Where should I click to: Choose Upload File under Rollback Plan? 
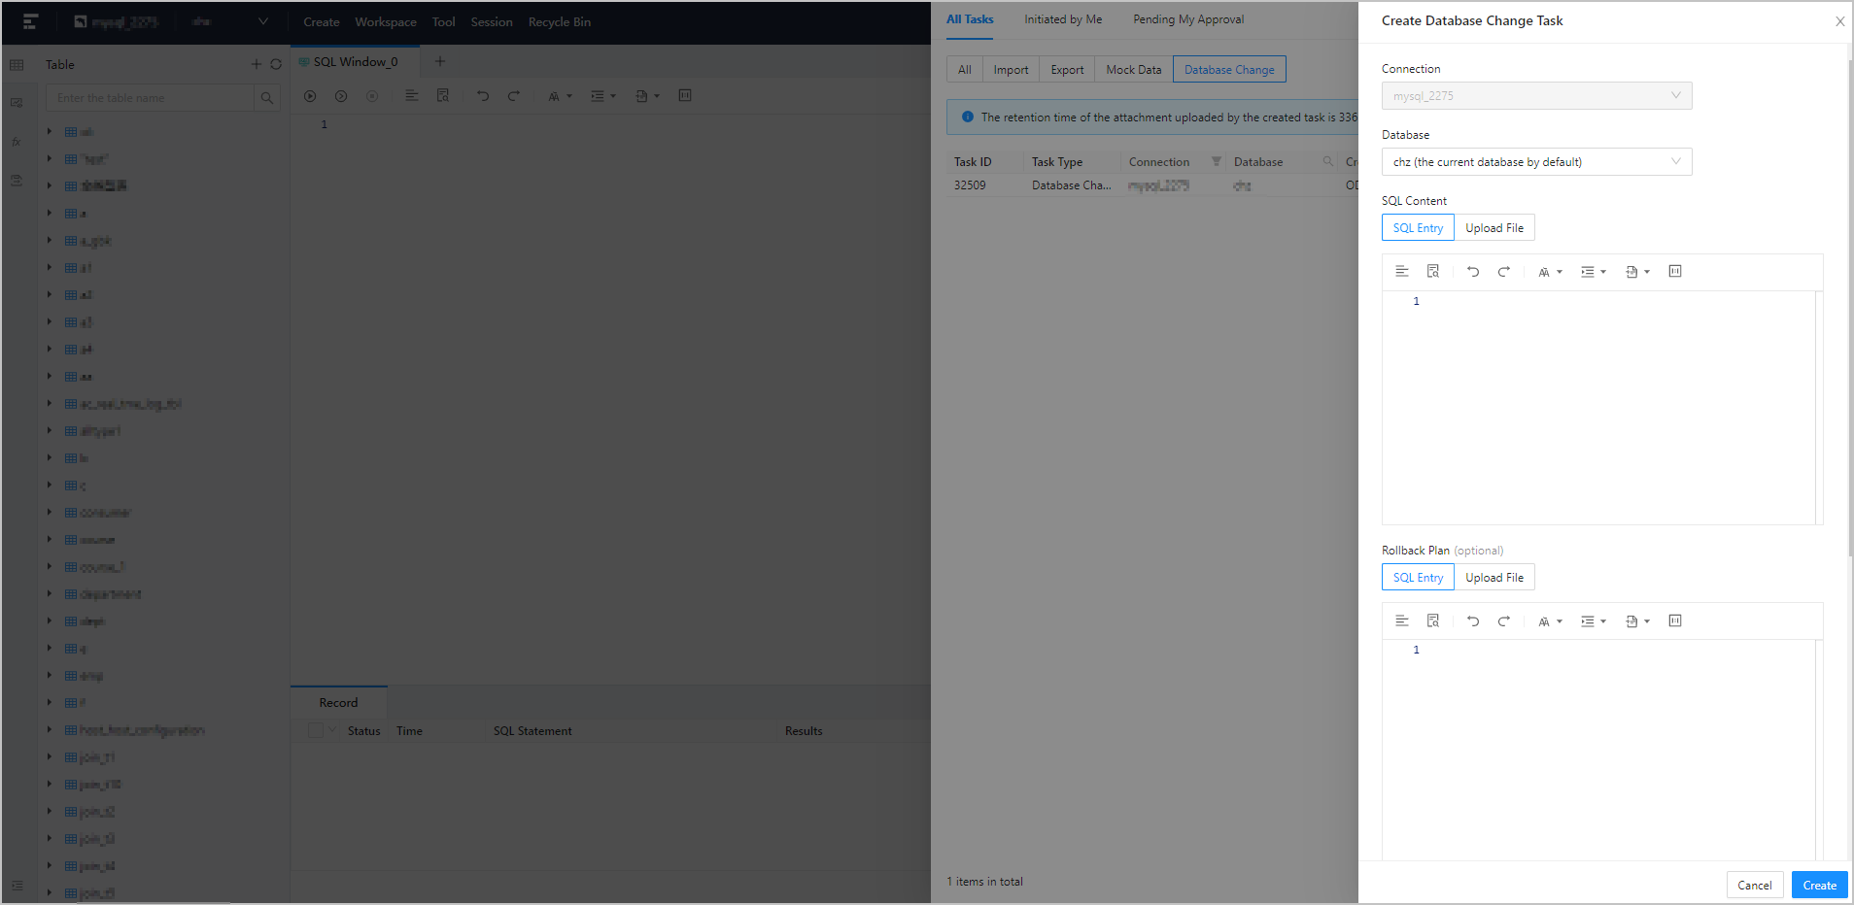[x=1494, y=578]
